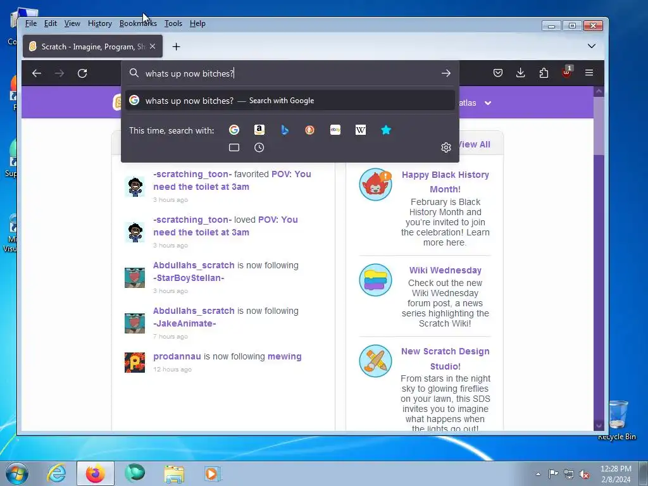Open the Help menu
Image resolution: width=648 pixels, height=486 pixels.
tap(197, 23)
